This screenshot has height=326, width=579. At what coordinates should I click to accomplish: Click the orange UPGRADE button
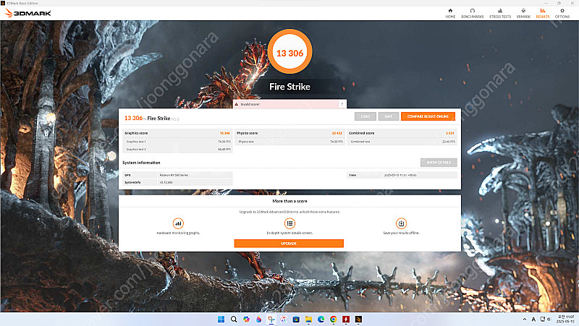tap(289, 244)
